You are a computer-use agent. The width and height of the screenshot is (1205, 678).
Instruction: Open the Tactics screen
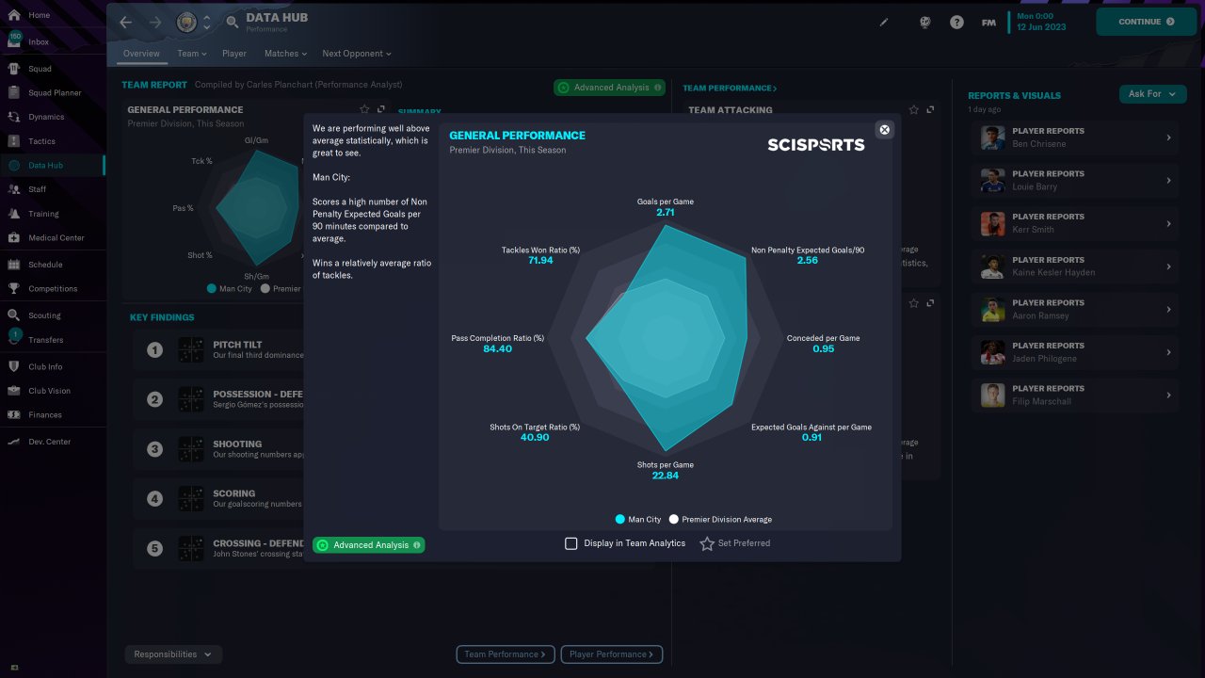click(x=53, y=141)
